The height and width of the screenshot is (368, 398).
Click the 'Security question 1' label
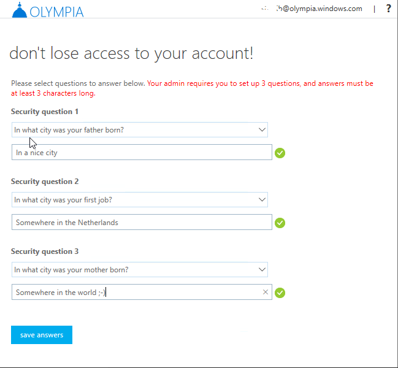pos(45,112)
